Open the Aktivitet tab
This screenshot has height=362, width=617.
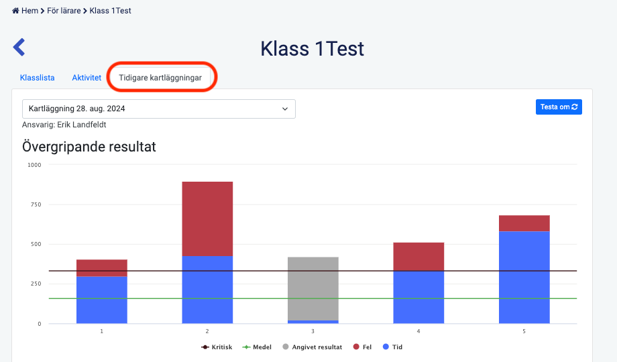87,78
